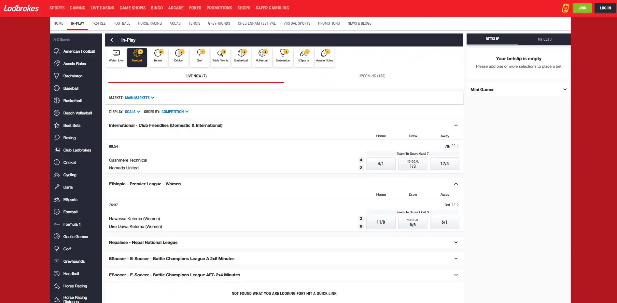Expand the Mini Games panel
617x303 pixels.
(519, 90)
